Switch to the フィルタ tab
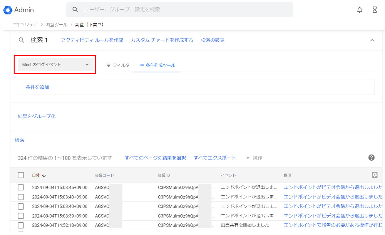Viewport: 385px width, 235px height. (117, 65)
